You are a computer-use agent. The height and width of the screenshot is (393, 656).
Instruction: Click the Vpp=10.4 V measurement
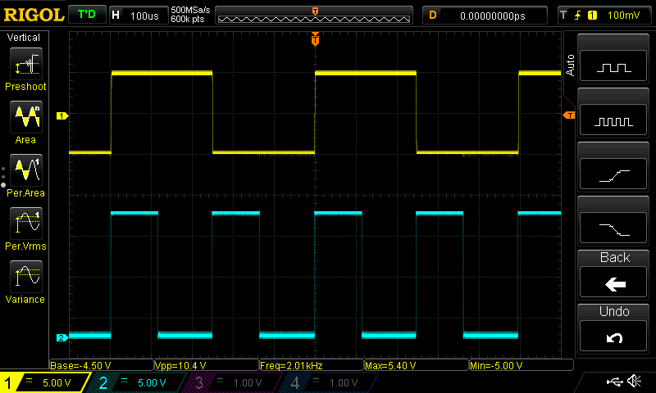[x=207, y=365]
